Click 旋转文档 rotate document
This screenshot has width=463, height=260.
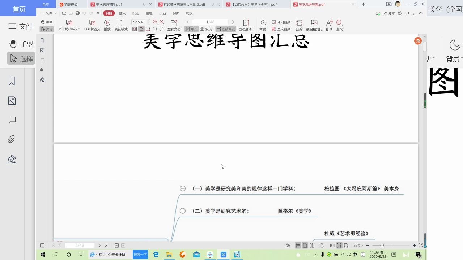point(174,25)
